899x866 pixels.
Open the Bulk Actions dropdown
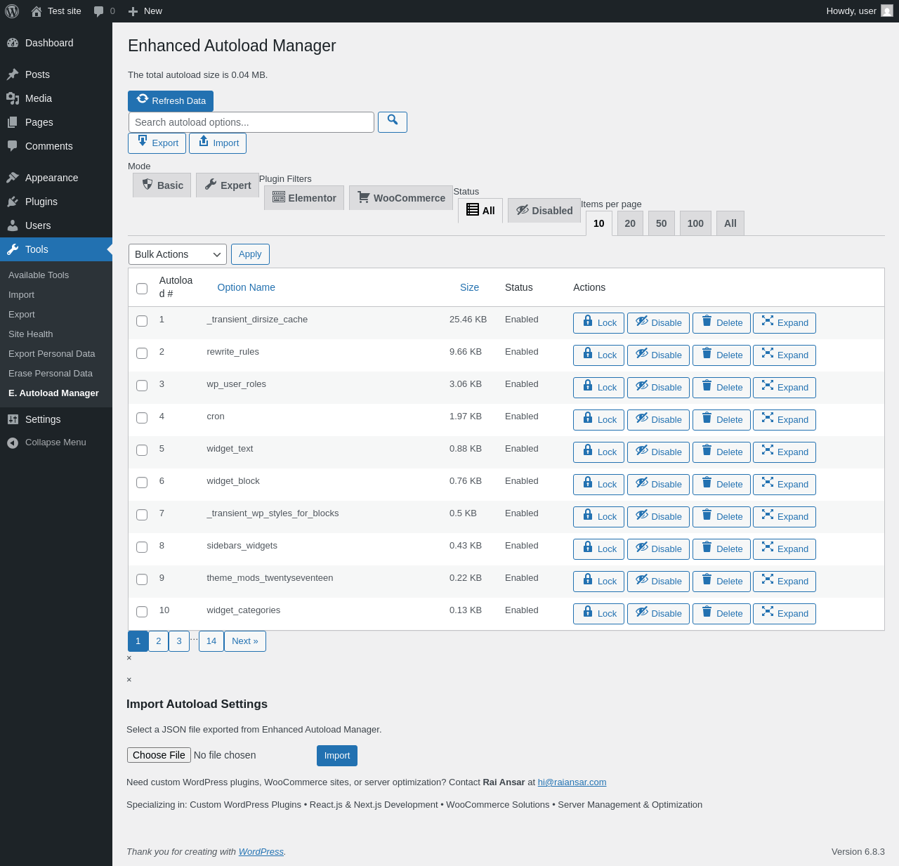tap(178, 254)
